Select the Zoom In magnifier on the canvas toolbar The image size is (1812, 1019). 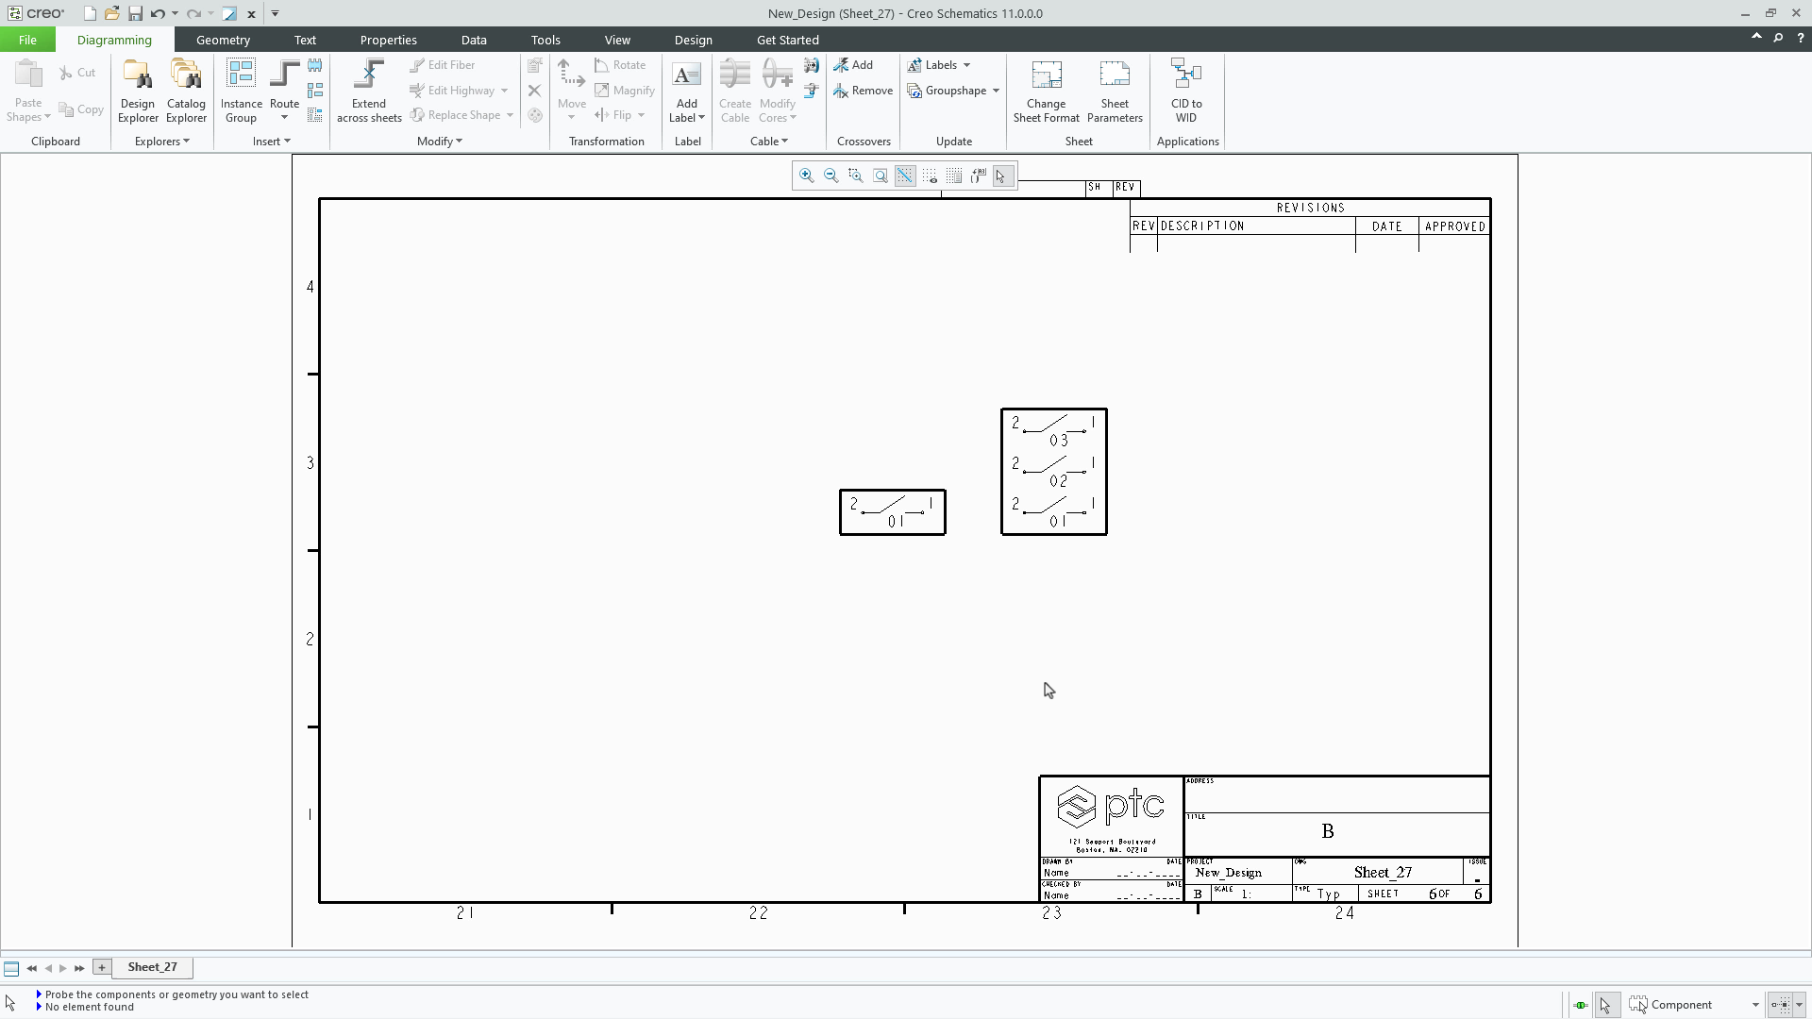[806, 175]
